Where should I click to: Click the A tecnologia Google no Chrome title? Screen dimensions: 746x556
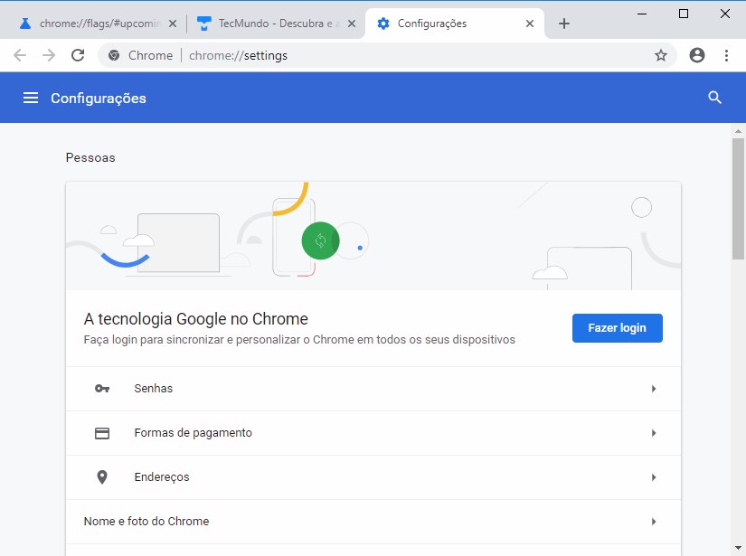pyautogui.click(x=196, y=318)
